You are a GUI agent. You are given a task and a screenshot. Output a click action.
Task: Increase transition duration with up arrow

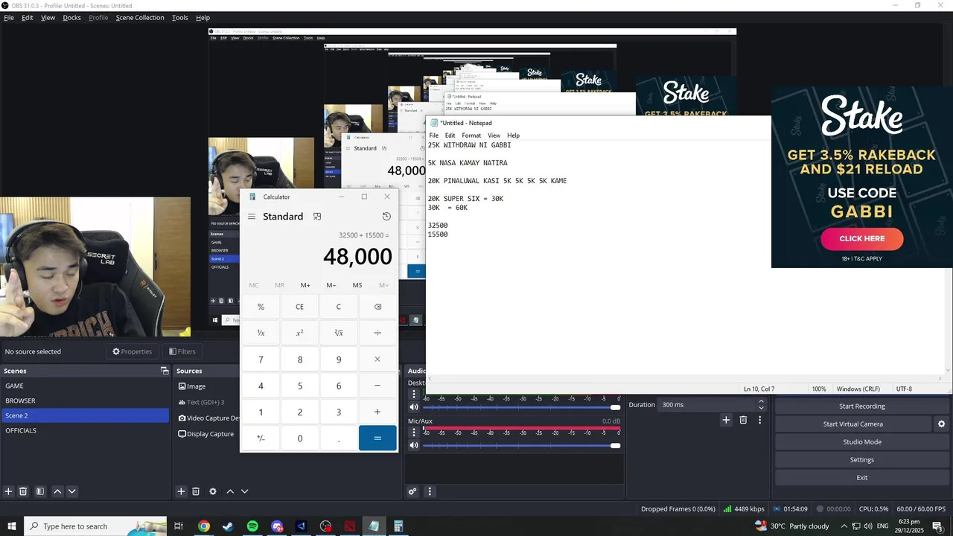click(761, 401)
